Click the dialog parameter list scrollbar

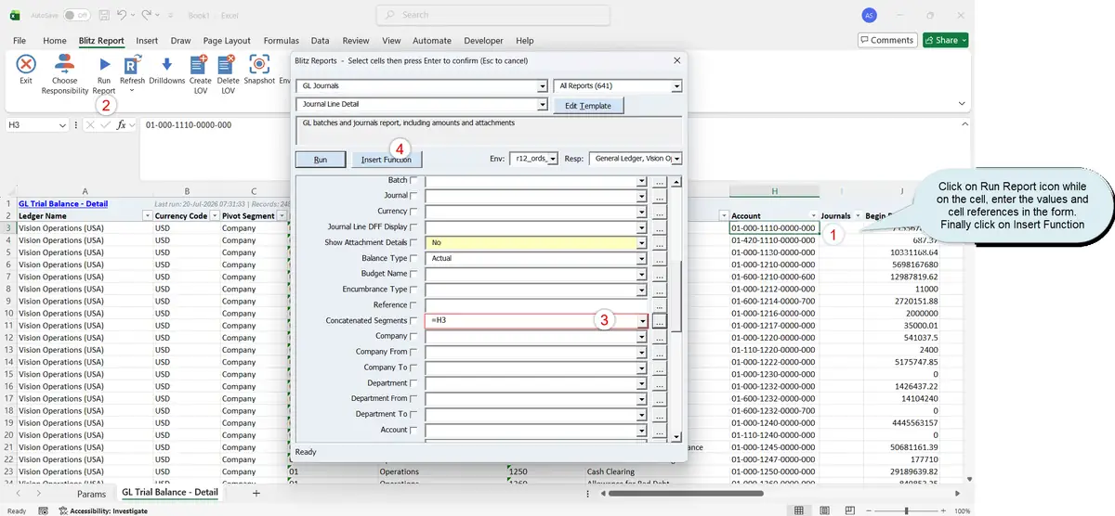click(676, 295)
